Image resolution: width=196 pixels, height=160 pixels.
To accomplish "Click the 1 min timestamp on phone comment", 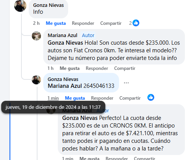I will (x=53, y=98).
